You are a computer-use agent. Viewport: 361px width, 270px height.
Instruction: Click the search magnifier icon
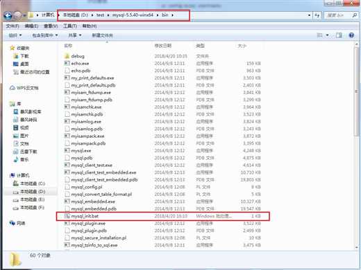coord(354,15)
